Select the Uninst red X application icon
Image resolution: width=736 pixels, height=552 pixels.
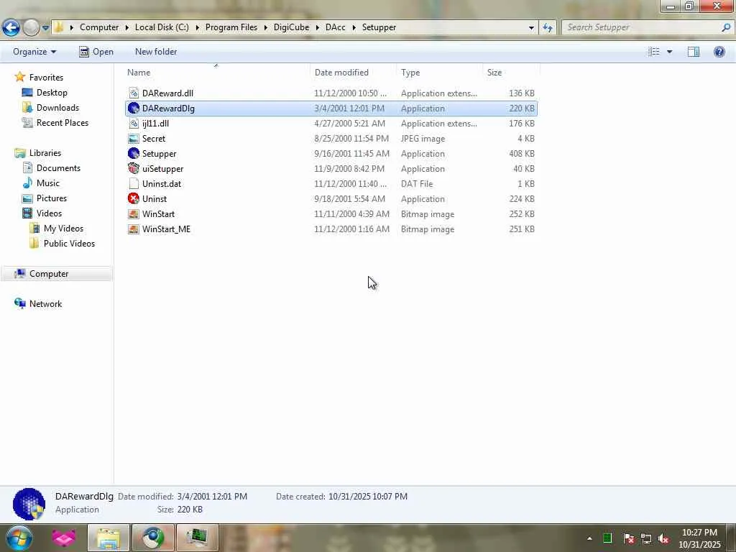134,198
